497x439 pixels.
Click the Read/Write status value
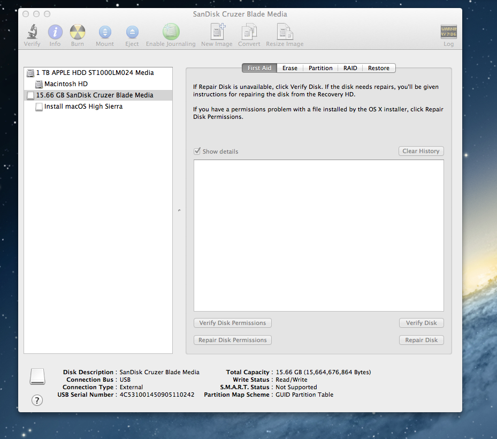point(291,380)
